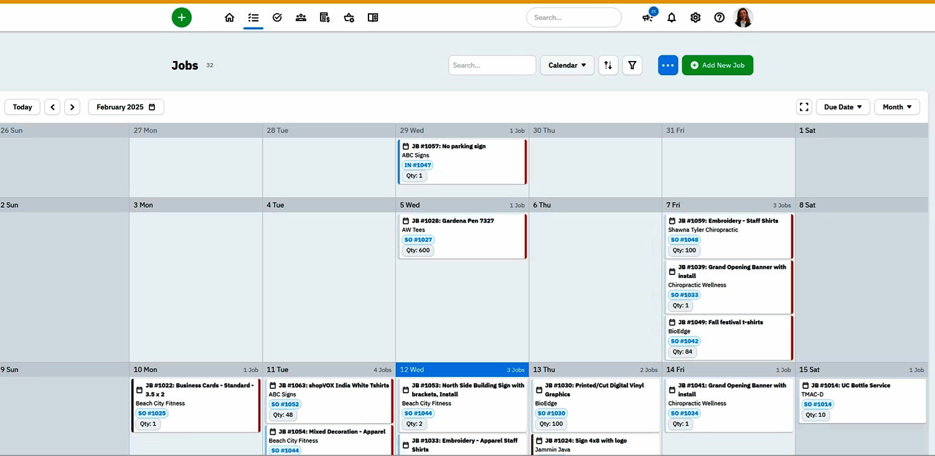935x456 pixels.
Task: Open the announcements megaphone icon
Action: 647,17
